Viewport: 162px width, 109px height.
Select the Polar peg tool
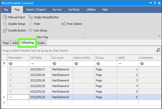31,24
